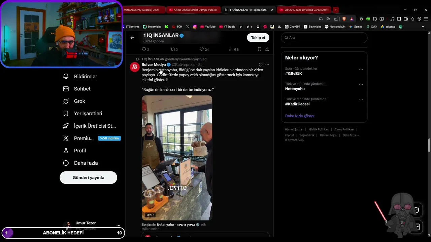Open options for the Netenyahu trend
The image size is (431, 242).
pos(361,84)
